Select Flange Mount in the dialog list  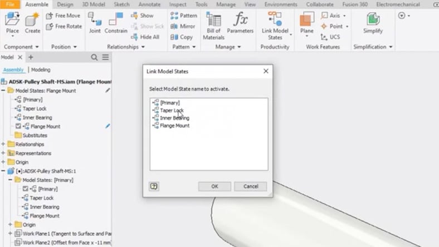(175, 126)
